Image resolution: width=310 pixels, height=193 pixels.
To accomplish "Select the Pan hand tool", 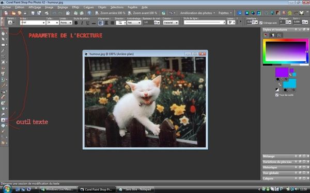I will [3, 33].
